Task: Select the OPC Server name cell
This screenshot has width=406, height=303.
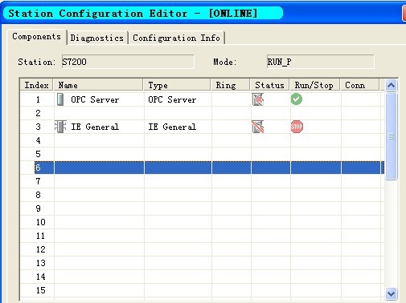Action: pyautogui.click(x=99, y=99)
